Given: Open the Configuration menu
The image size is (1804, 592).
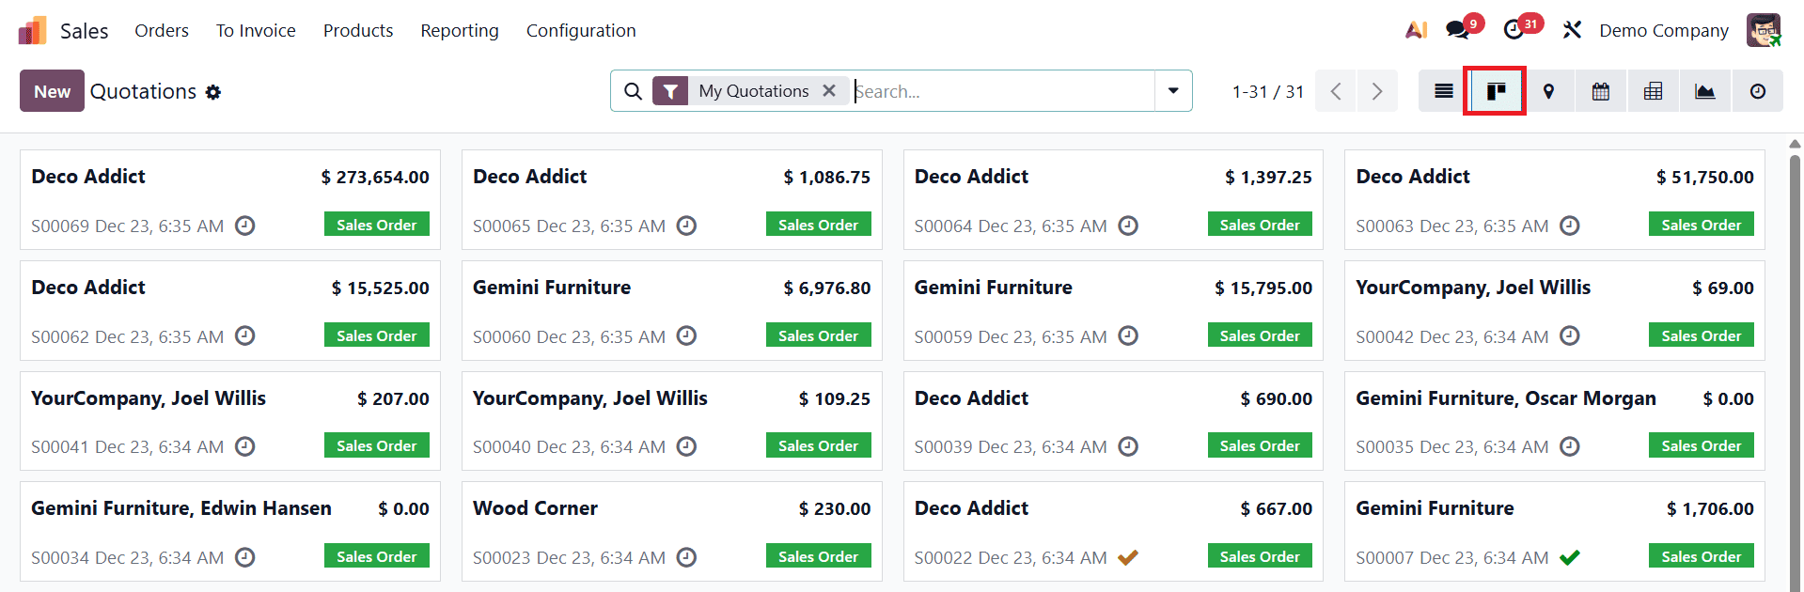Looking at the screenshot, I should 581,30.
